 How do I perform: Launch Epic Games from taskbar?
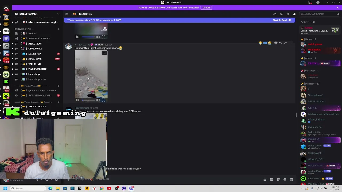[80, 189]
